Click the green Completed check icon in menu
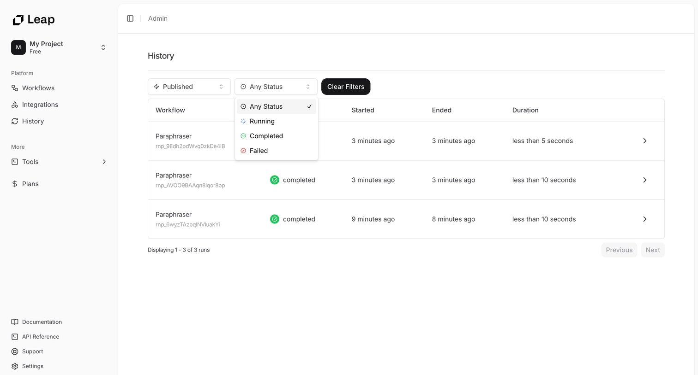698x375 pixels. (243, 136)
